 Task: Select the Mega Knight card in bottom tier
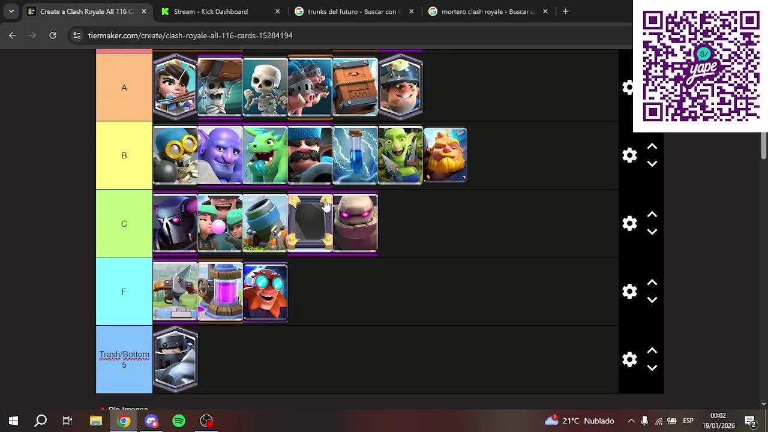(x=175, y=359)
